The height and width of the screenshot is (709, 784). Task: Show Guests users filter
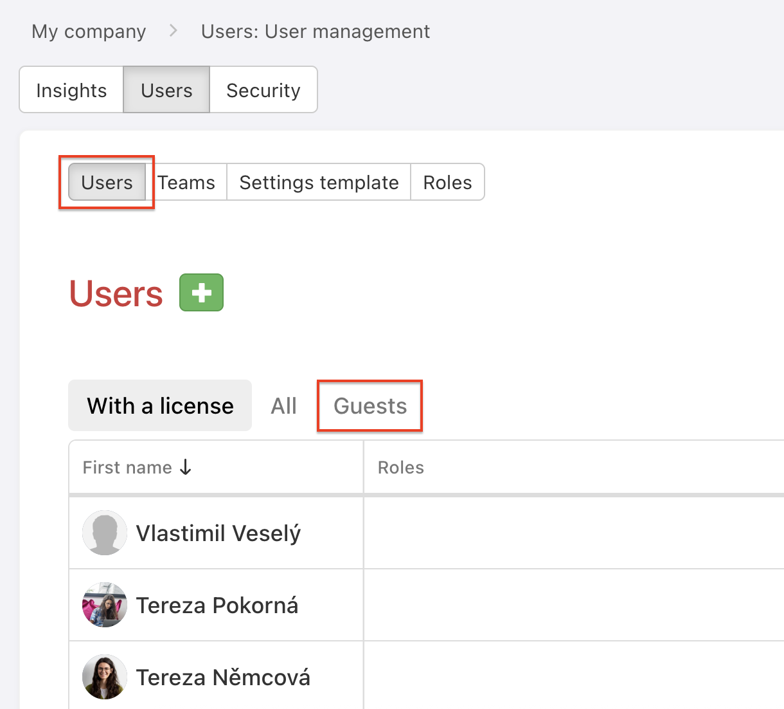tap(370, 406)
